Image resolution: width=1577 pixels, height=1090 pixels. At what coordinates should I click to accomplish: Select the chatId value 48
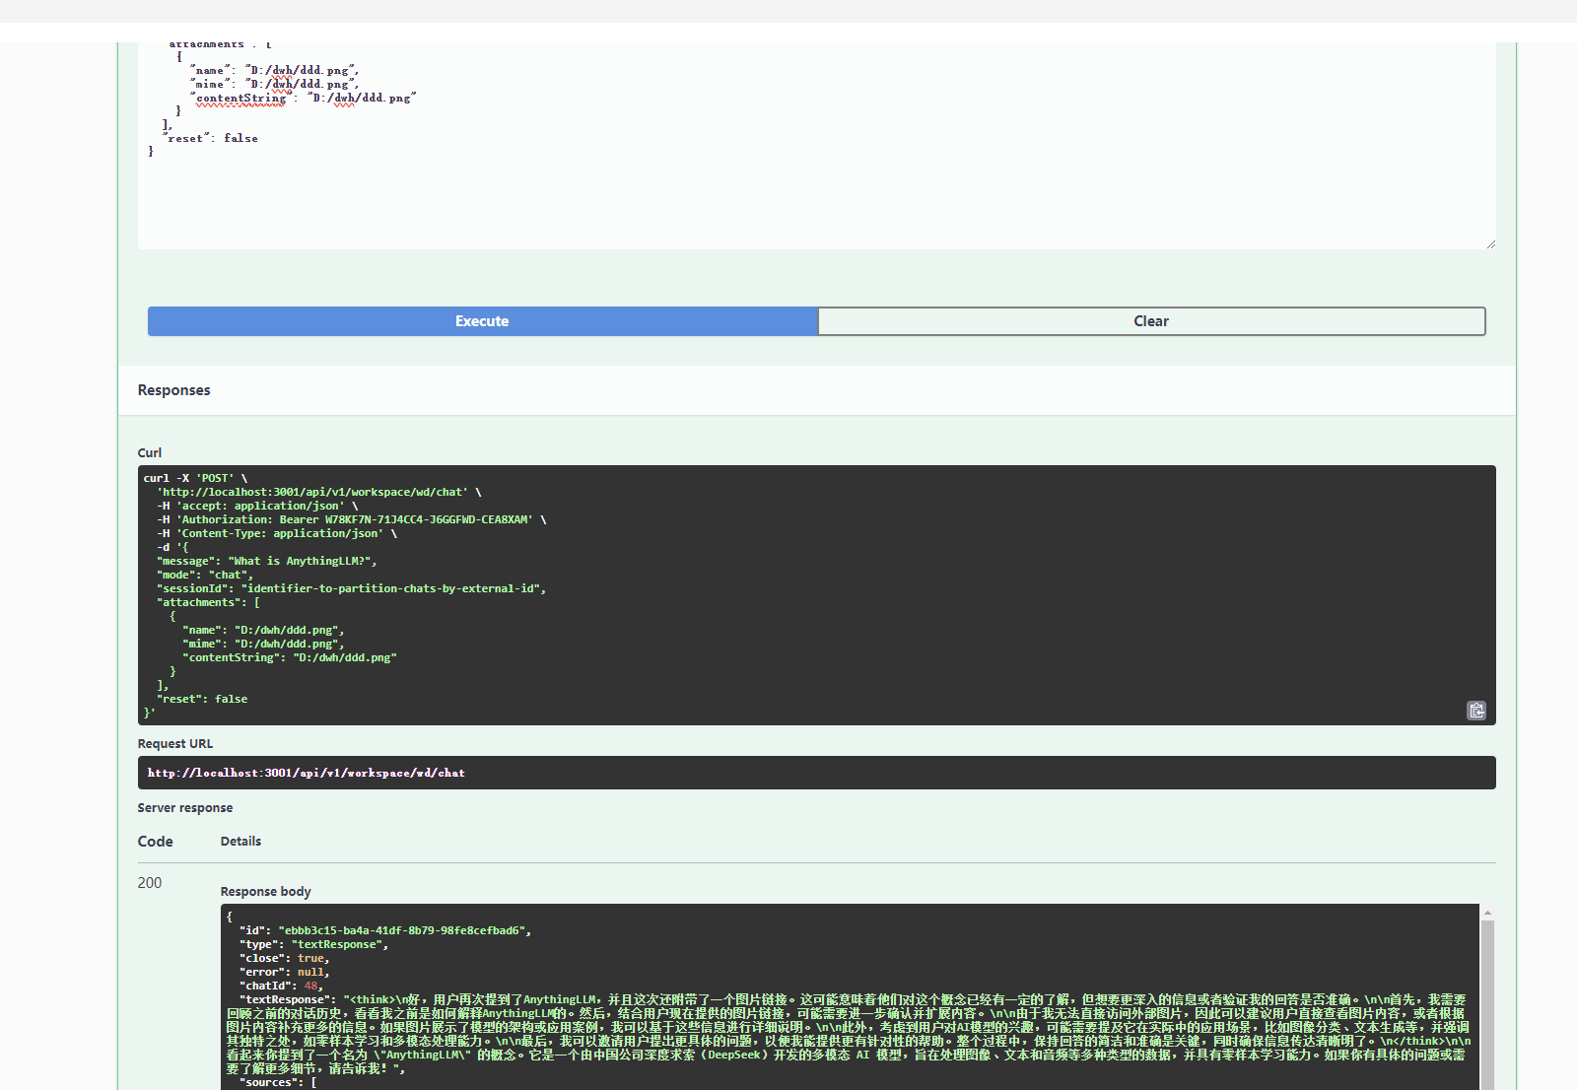coord(309,986)
